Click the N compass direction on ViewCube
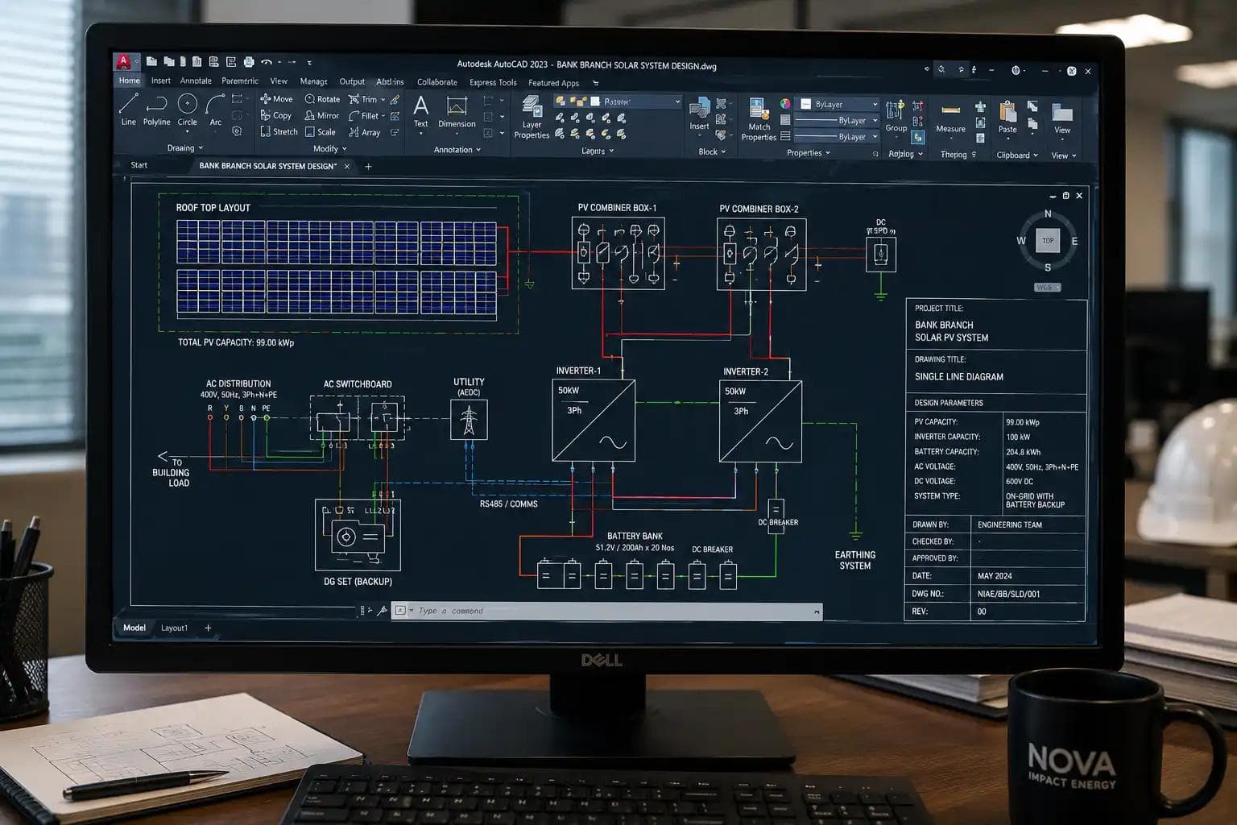The height and width of the screenshot is (825, 1237). 1048,214
